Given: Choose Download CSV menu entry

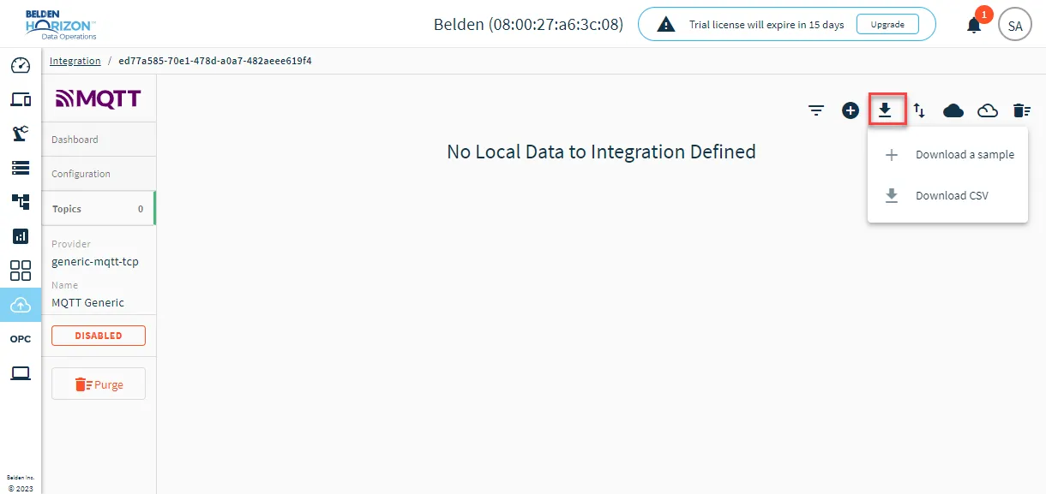Looking at the screenshot, I should click(947, 196).
